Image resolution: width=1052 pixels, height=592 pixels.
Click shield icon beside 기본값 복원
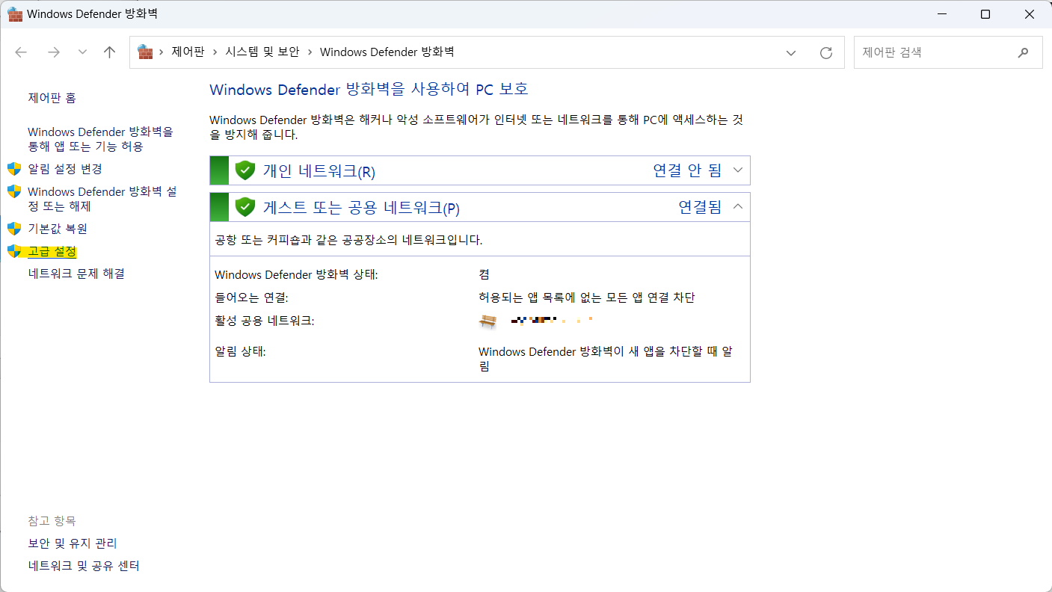coord(14,229)
